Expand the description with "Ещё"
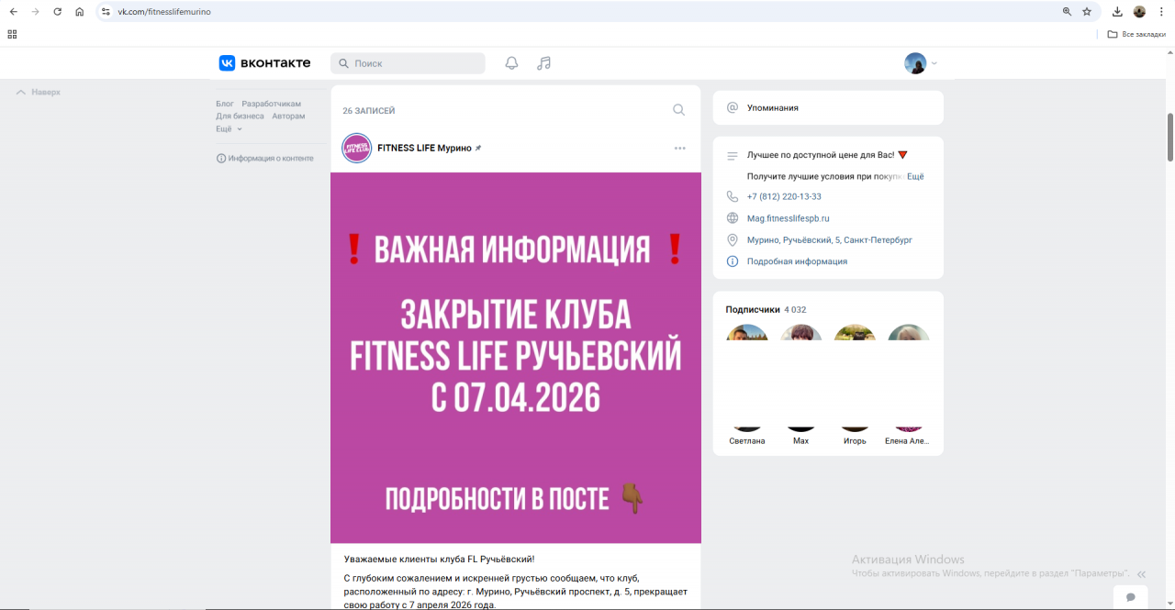 (x=915, y=176)
